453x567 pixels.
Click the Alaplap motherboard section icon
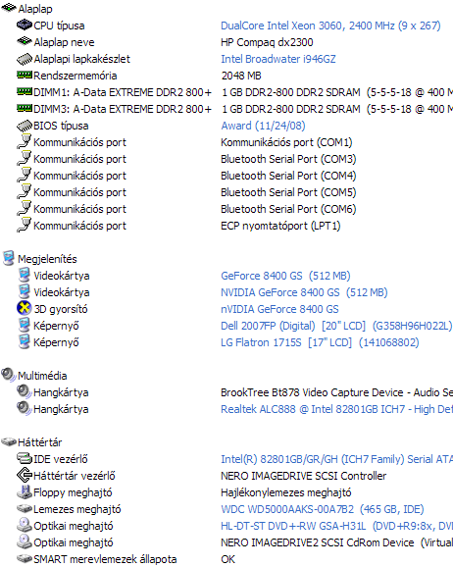tap(9, 8)
